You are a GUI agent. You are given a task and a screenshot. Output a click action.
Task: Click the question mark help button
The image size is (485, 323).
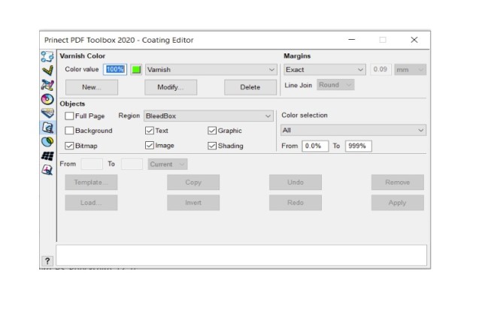click(47, 260)
